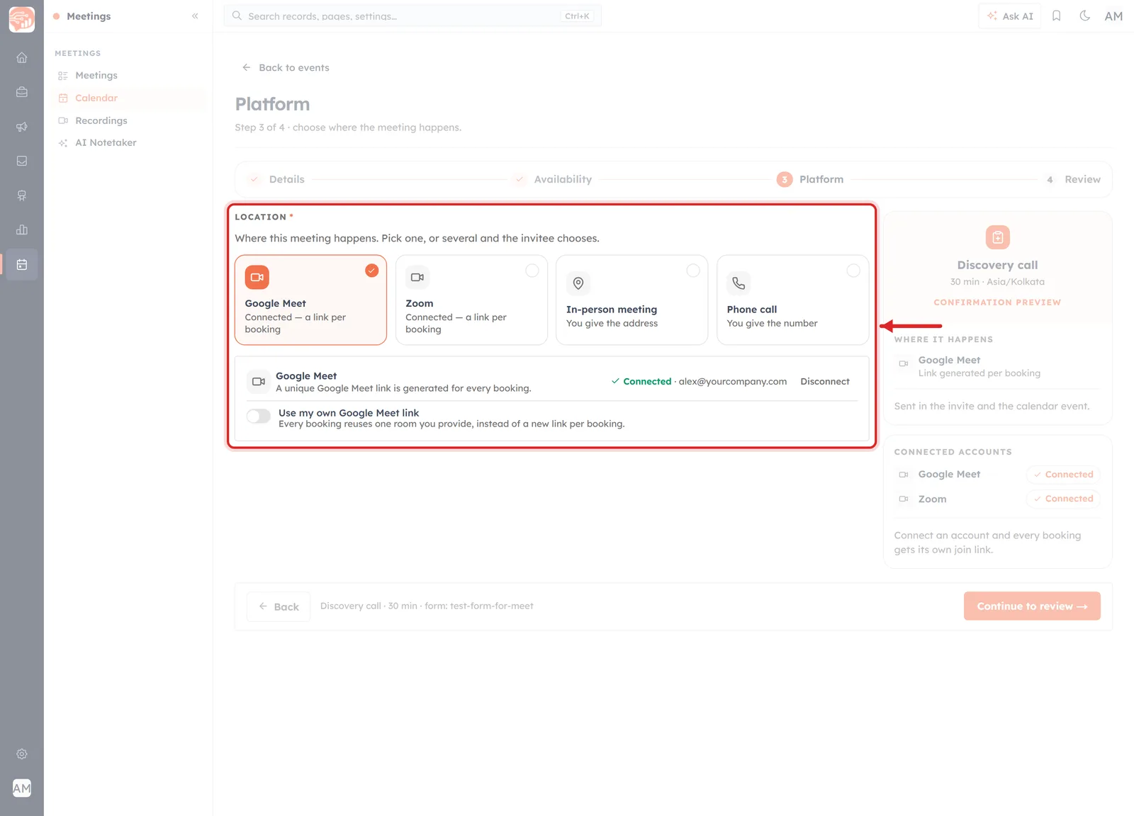Jump to Details step

click(276, 179)
